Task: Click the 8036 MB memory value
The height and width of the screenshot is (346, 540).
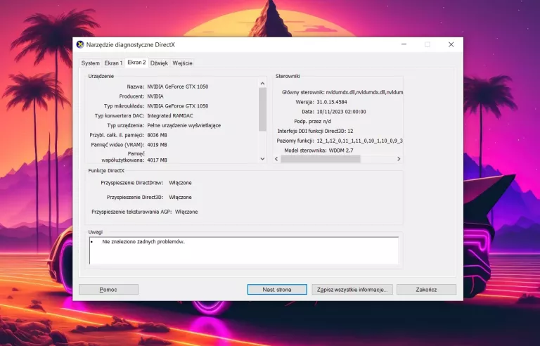Action: 157,135
